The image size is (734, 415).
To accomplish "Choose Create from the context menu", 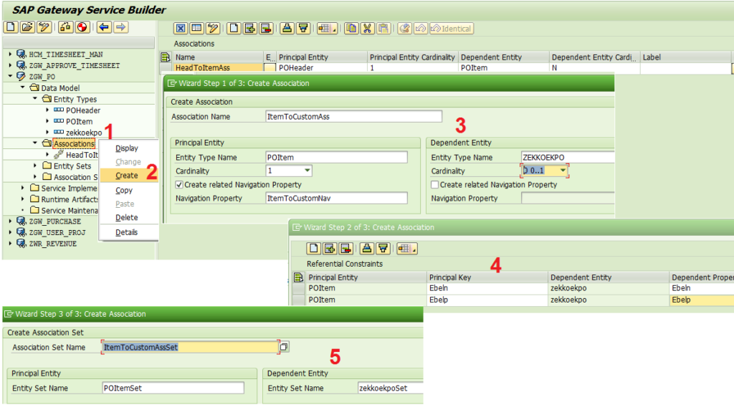I will click(127, 176).
